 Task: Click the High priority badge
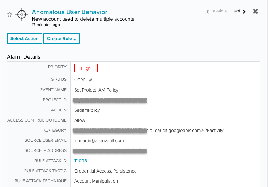pos(86,68)
